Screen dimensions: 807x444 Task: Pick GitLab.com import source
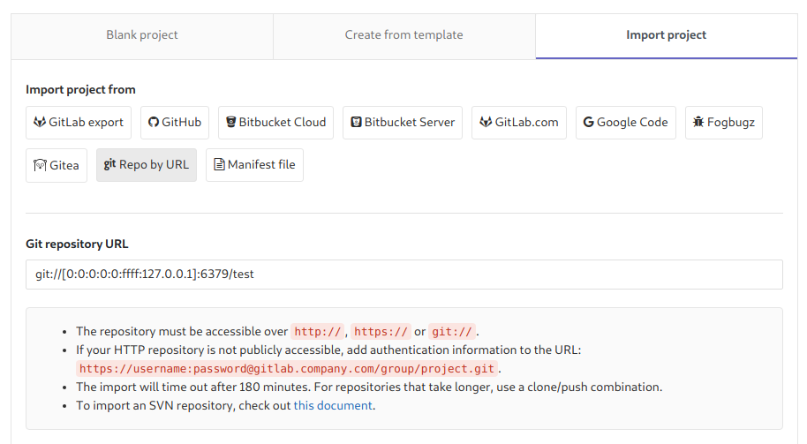519,123
